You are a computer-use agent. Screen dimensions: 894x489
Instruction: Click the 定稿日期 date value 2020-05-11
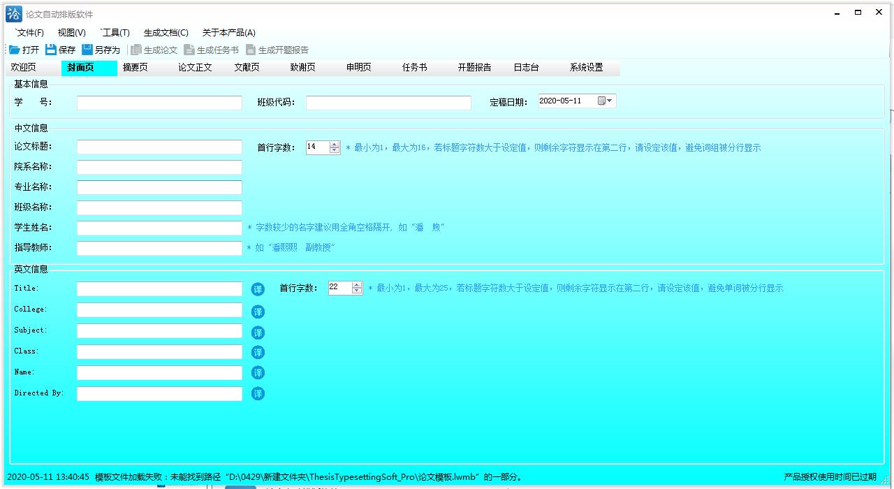pos(560,101)
